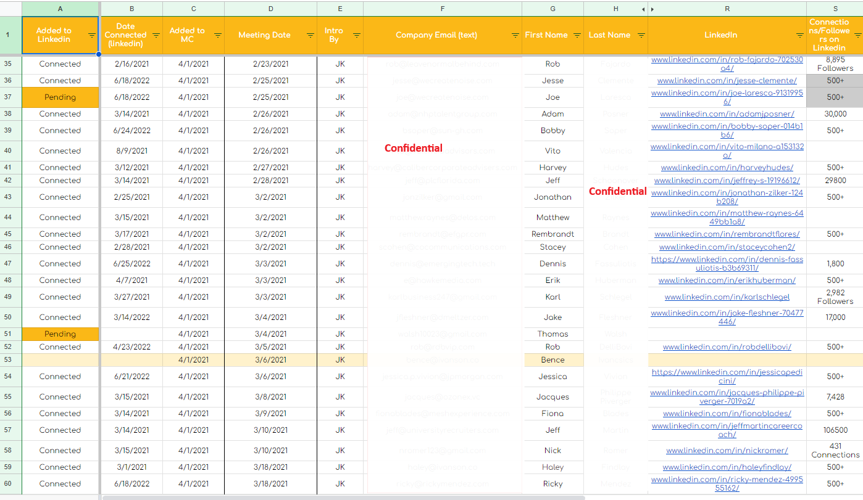This screenshot has width=863, height=500.
Task: Select the '431 Connections' cell
Action: click(835, 451)
